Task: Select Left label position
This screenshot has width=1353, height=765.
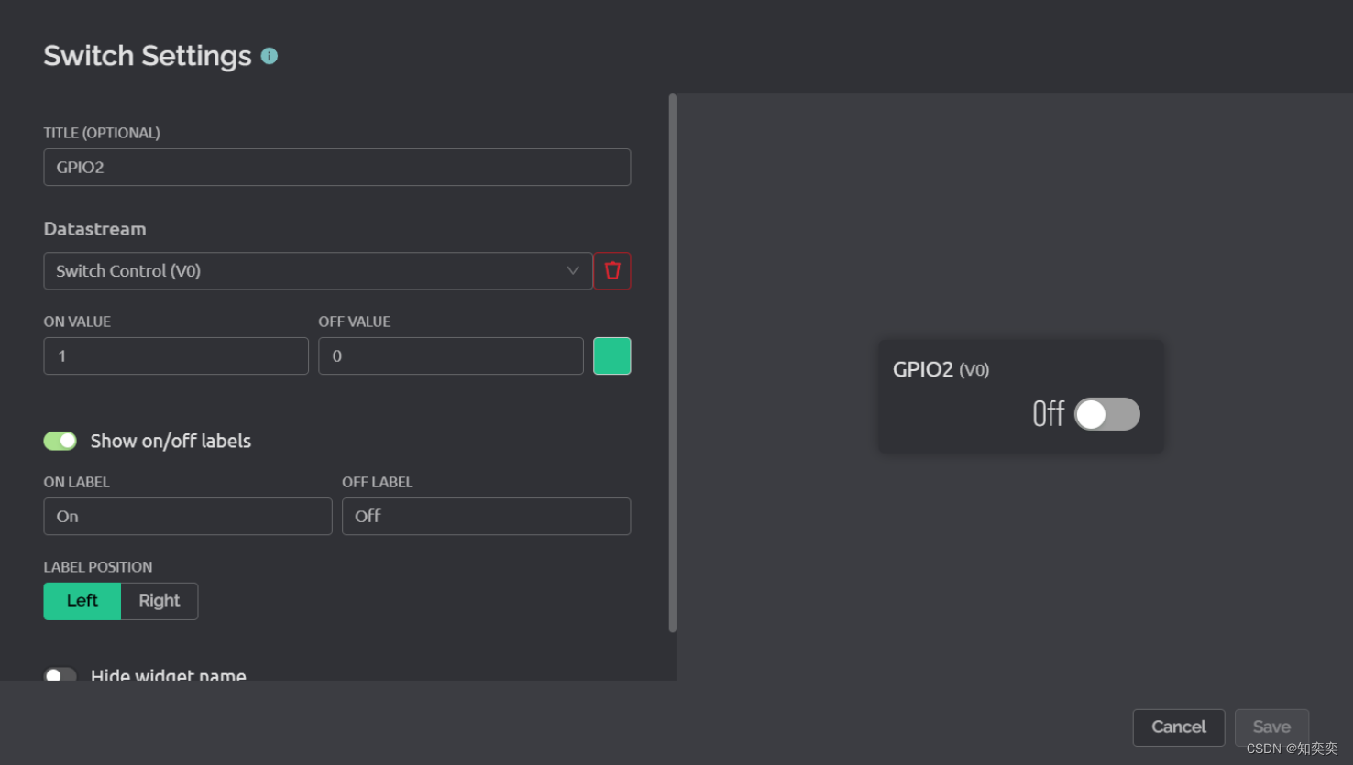Action: pos(82,601)
